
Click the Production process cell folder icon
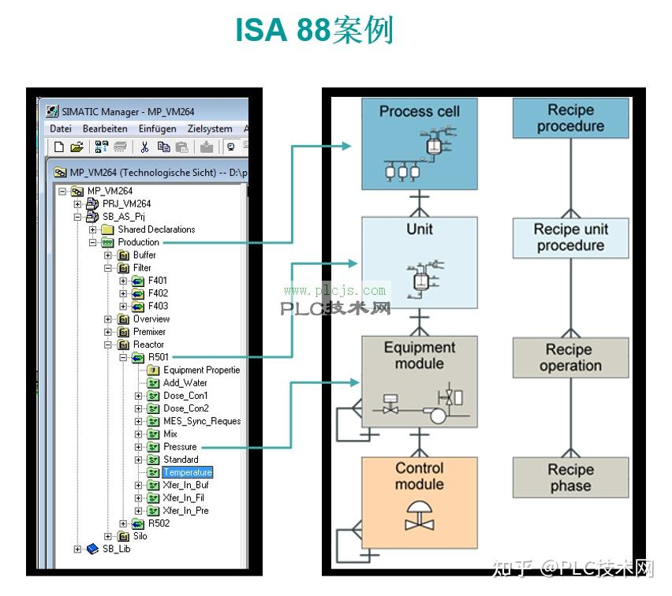[107, 243]
